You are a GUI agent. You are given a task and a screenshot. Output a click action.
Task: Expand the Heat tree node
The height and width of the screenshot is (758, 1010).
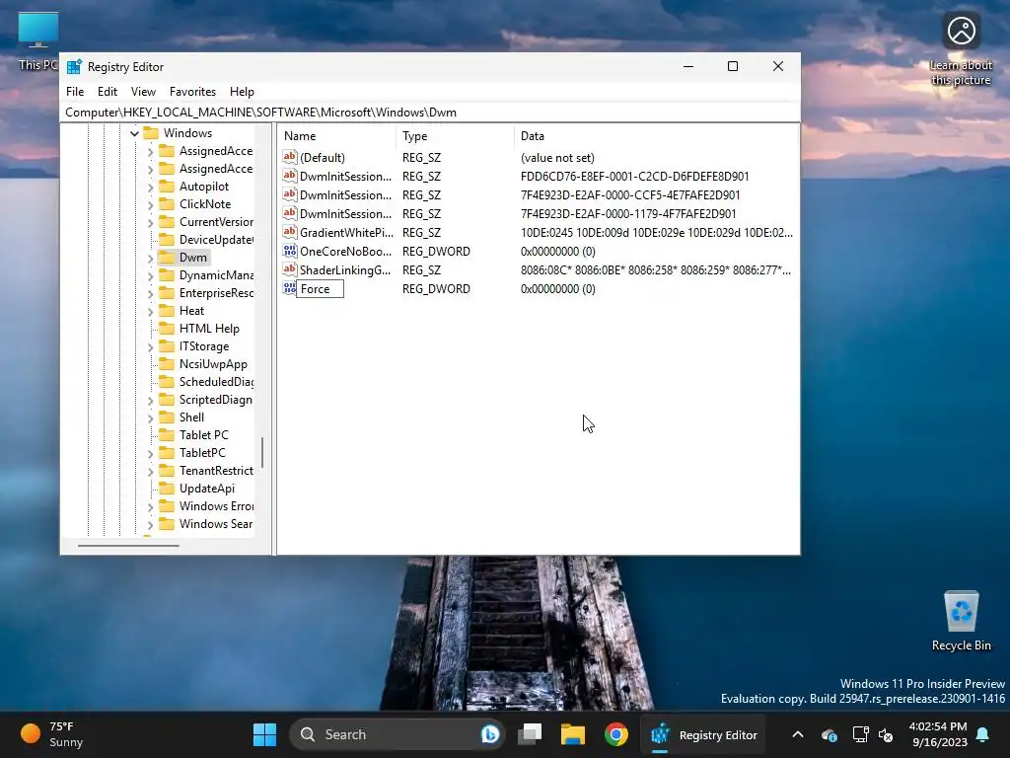[x=150, y=311]
